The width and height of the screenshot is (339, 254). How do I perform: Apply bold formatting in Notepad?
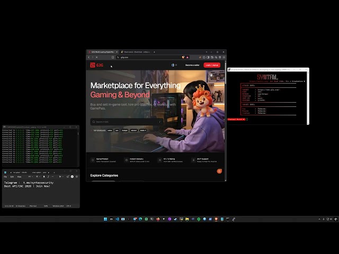click(x=44, y=177)
